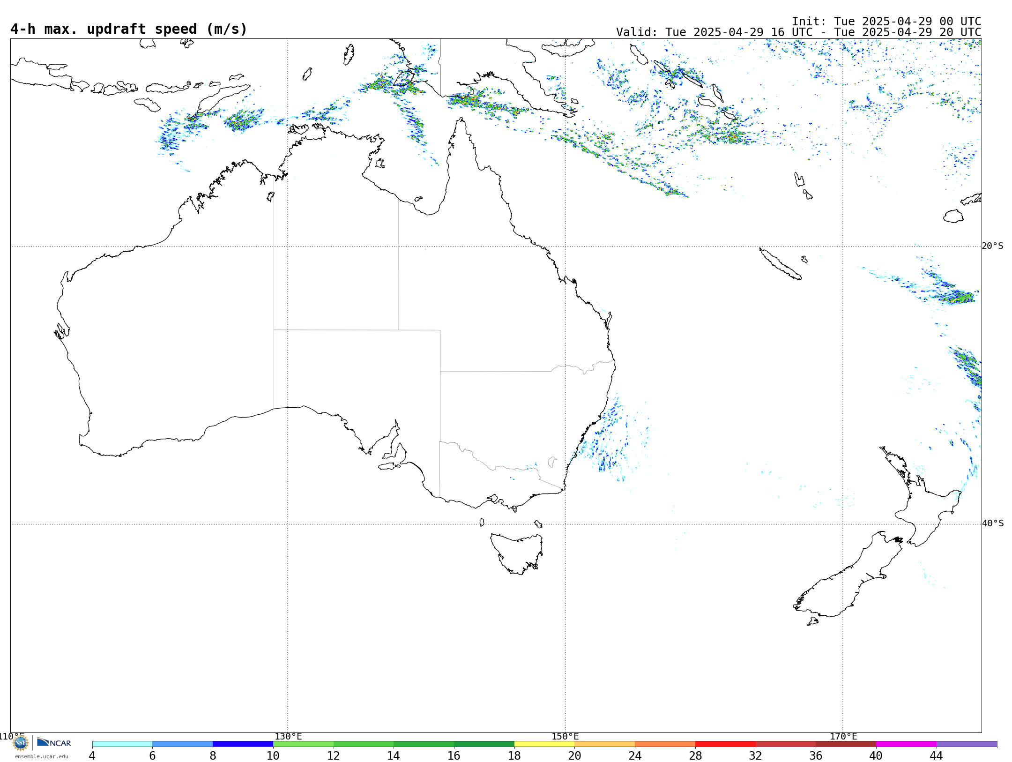The image size is (1012, 762).
Task: Click the colorbar tick label '36'
Action: [x=816, y=756]
